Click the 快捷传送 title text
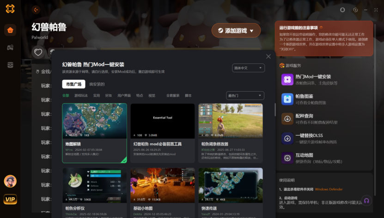Image resolution: width=384 pixels, height=218 pixels. 209,208
